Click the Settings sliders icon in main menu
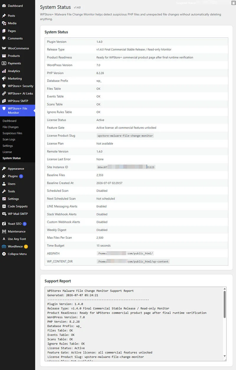This screenshot has width=236, height=370. [x=4, y=199]
